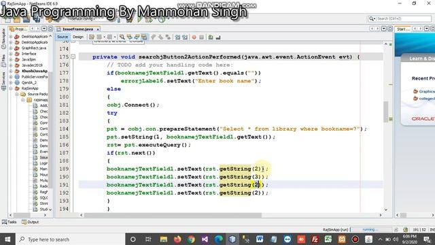Select PublicServicesFor project in tree

click(35, 77)
